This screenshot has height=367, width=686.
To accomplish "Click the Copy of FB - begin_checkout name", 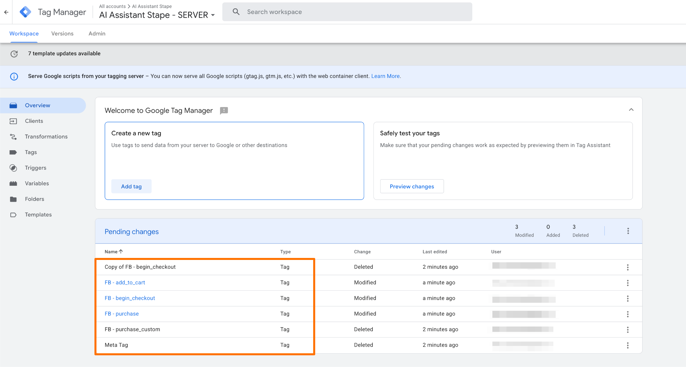I will (140, 267).
